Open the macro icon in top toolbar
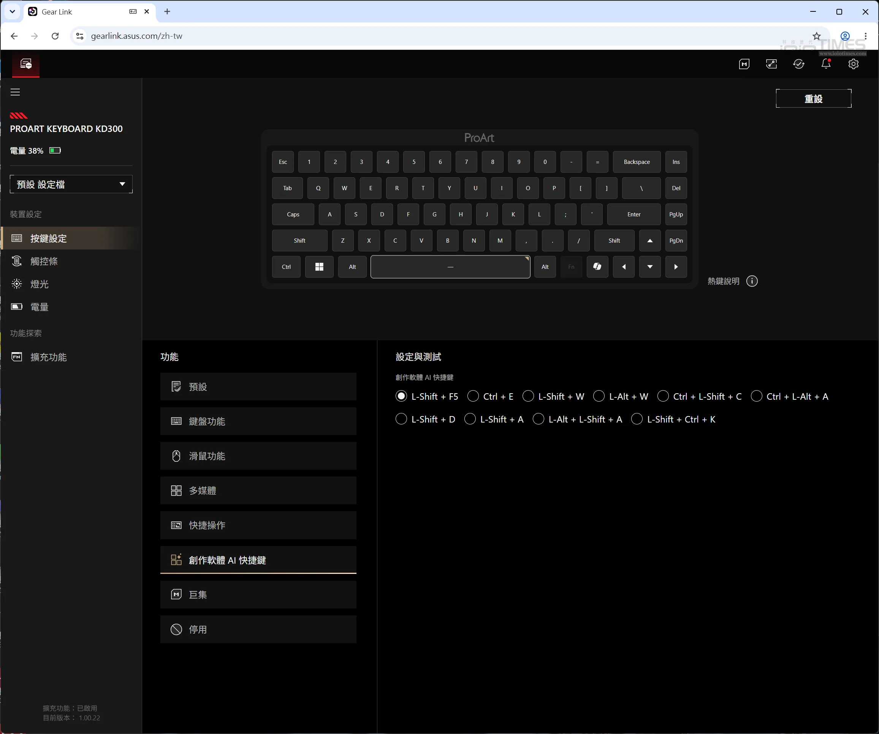The height and width of the screenshot is (734, 879). coord(744,64)
